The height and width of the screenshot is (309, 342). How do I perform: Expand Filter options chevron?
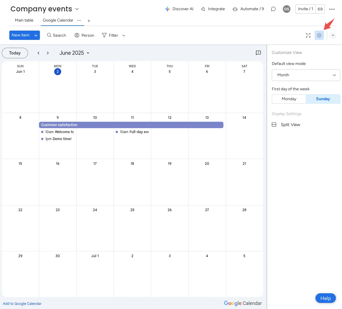(x=124, y=36)
